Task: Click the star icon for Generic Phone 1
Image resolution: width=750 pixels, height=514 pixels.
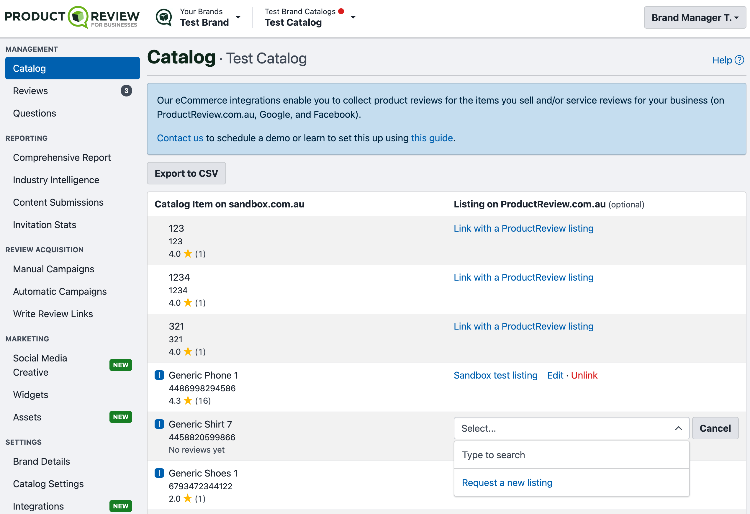Action: click(188, 400)
